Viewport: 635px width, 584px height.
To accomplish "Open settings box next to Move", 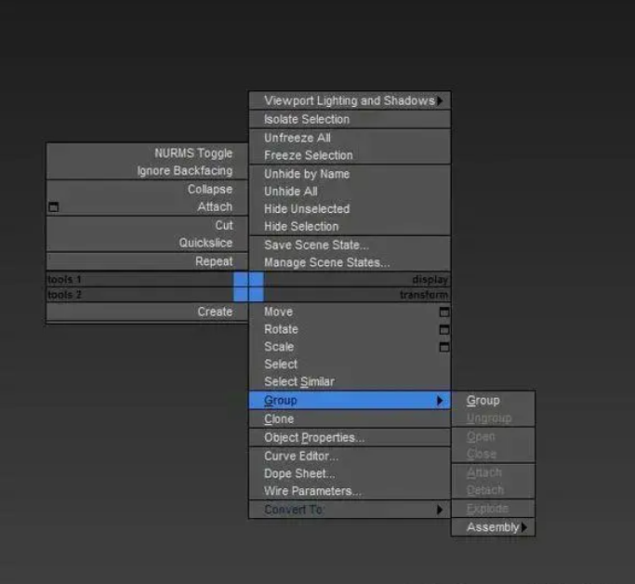I will (443, 312).
